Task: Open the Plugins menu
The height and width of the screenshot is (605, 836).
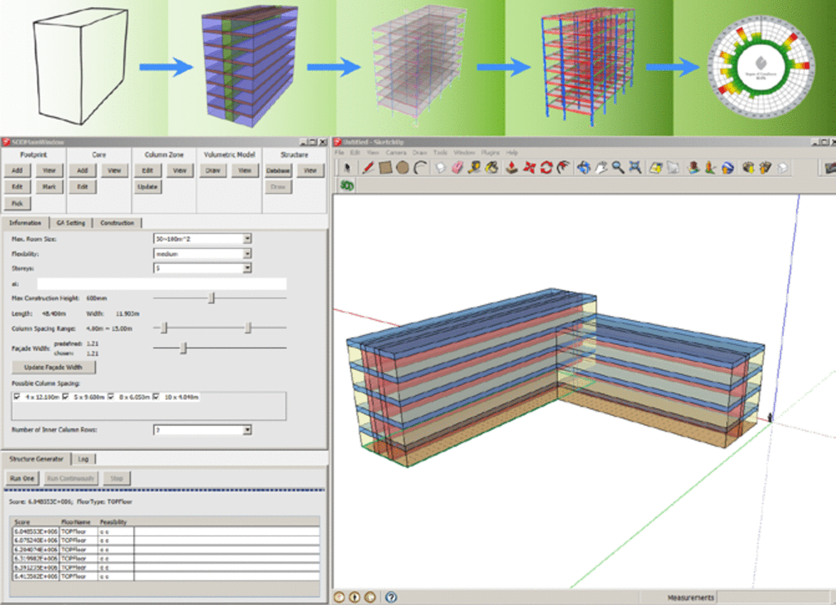Action: click(x=490, y=153)
